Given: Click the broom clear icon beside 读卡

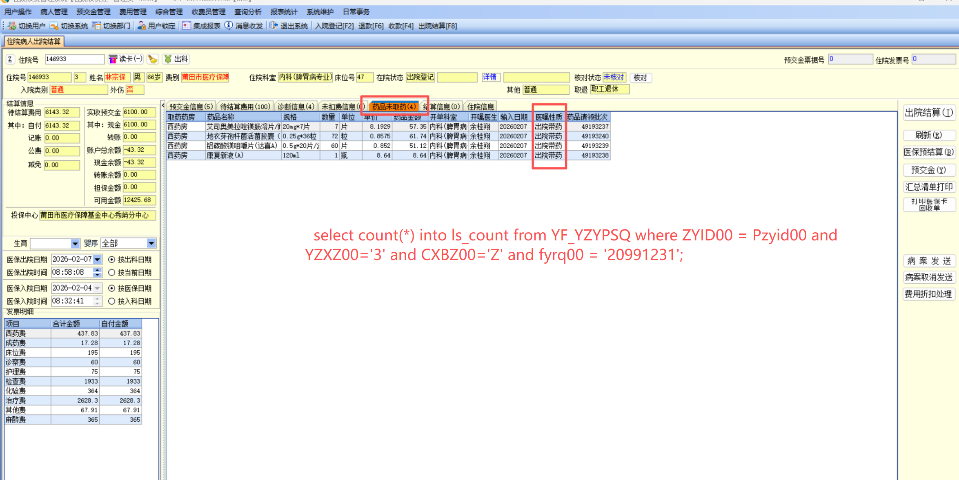Looking at the screenshot, I should [x=153, y=59].
